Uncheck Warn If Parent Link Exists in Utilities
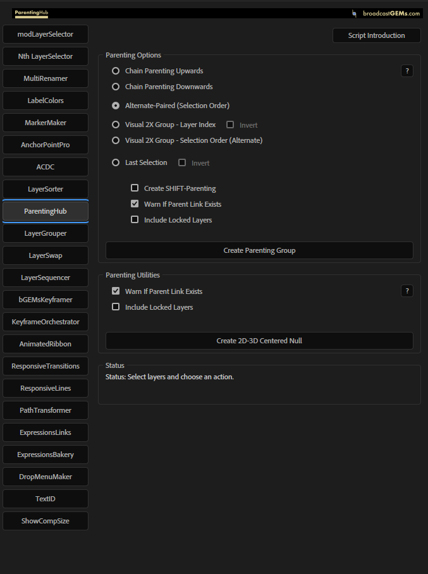The image size is (428, 574). (x=116, y=291)
